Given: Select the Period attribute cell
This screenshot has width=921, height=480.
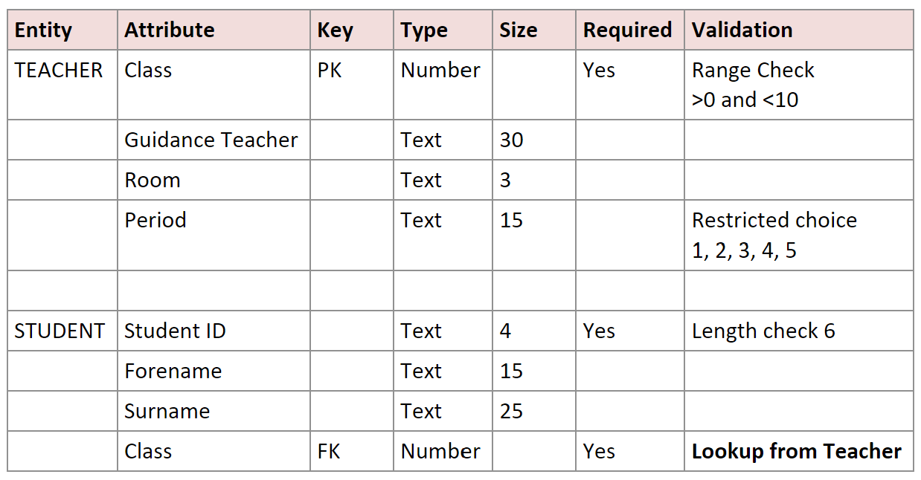Looking at the screenshot, I should [x=155, y=221].
